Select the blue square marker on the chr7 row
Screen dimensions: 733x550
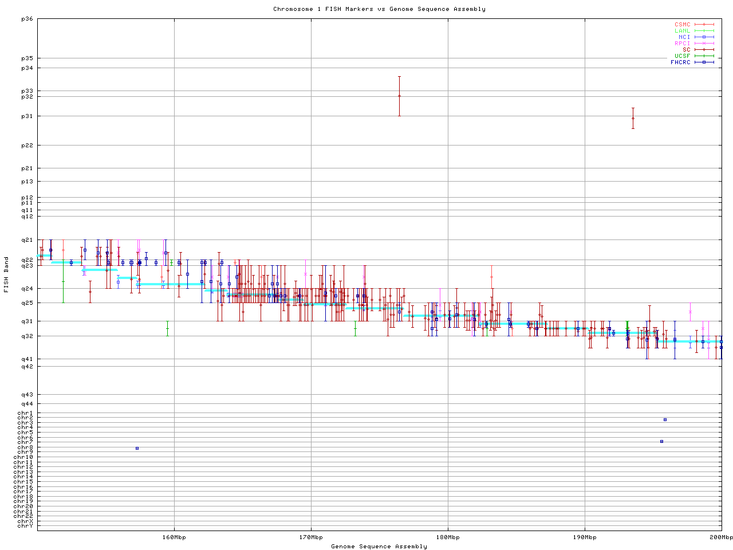click(661, 441)
